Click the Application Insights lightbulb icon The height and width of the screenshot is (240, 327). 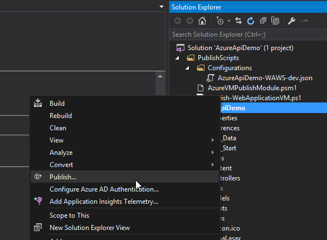38,201
